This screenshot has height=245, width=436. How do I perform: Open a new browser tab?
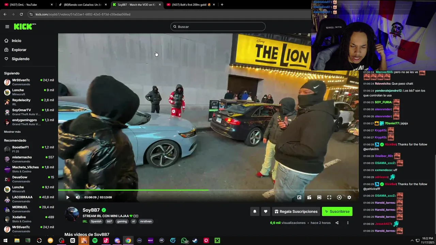(x=222, y=4)
